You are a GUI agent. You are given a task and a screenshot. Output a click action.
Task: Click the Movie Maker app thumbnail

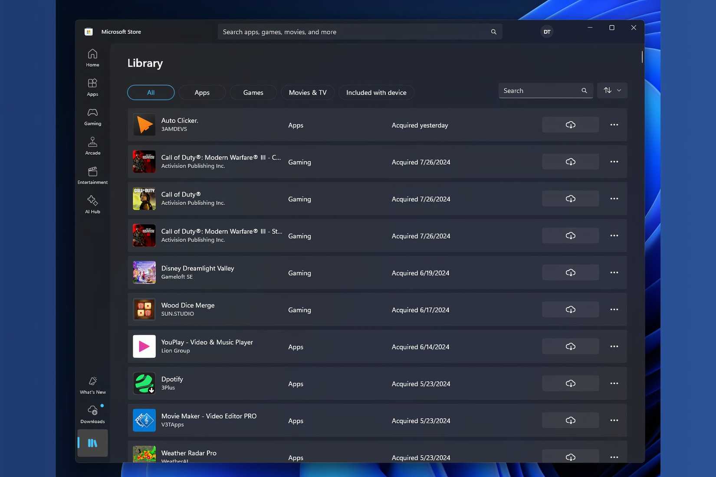(x=144, y=421)
